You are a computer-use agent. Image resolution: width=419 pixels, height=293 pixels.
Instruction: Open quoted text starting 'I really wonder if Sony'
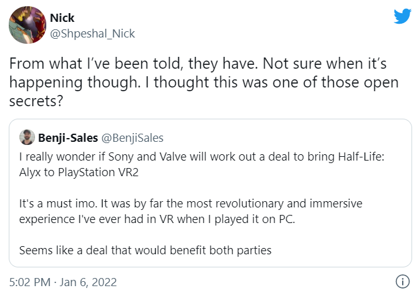click(x=202, y=157)
